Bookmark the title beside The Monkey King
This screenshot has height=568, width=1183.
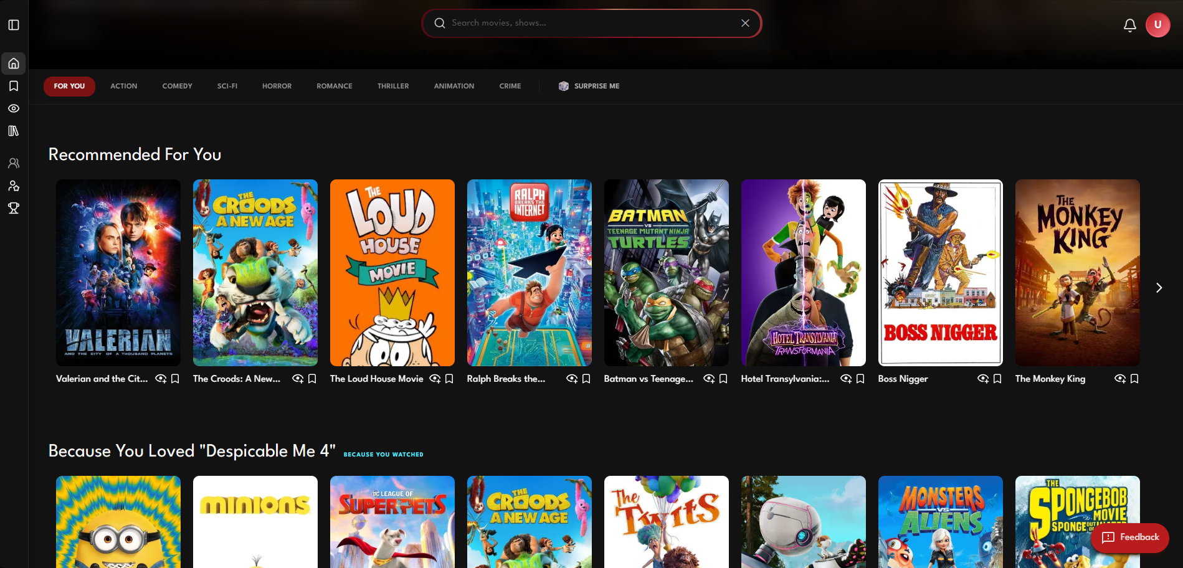coord(997,379)
